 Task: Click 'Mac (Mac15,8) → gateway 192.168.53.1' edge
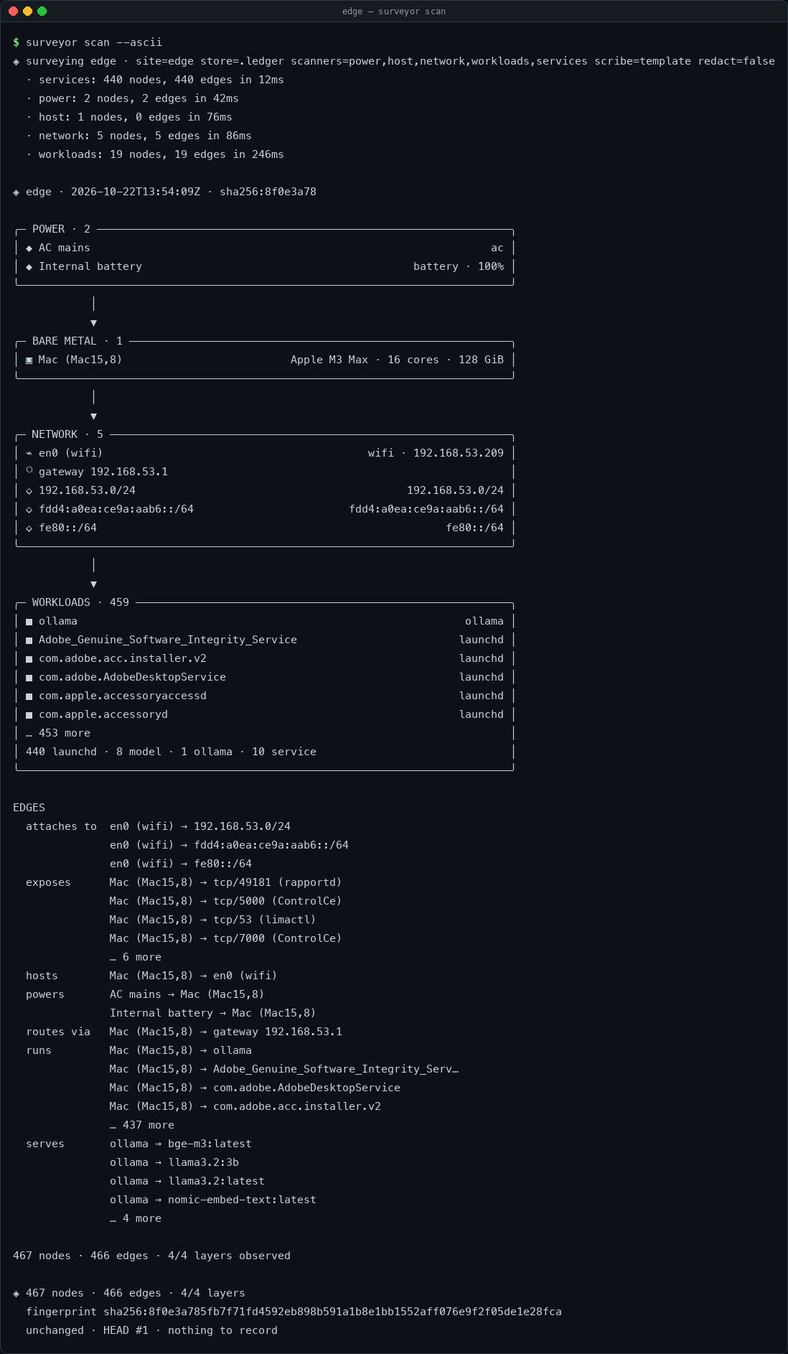click(226, 1032)
